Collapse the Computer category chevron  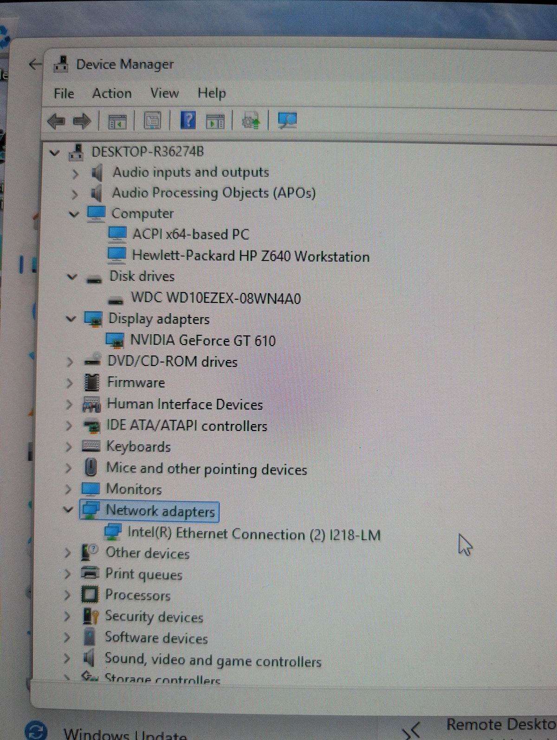point(73,214)
